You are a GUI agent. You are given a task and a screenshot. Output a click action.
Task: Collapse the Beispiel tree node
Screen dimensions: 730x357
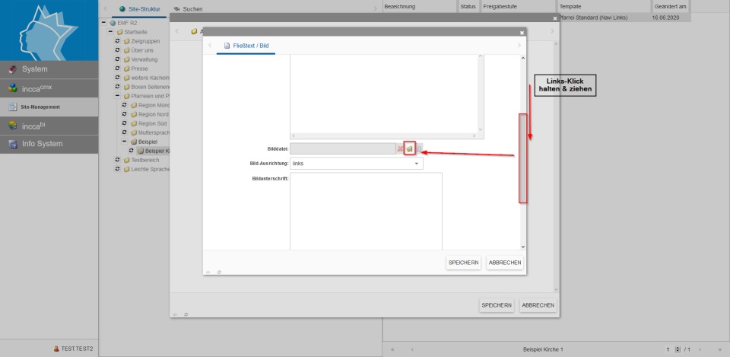(x=124, y=142)
